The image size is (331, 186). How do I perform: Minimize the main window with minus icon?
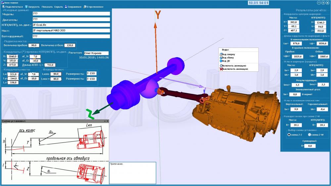319,3
